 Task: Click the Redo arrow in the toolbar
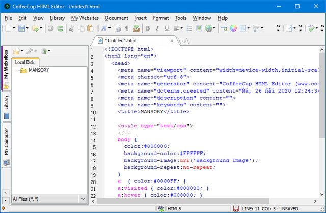[60, 28]
